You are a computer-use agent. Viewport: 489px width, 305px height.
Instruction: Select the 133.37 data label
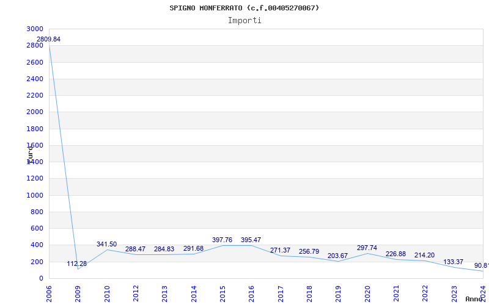453,262
